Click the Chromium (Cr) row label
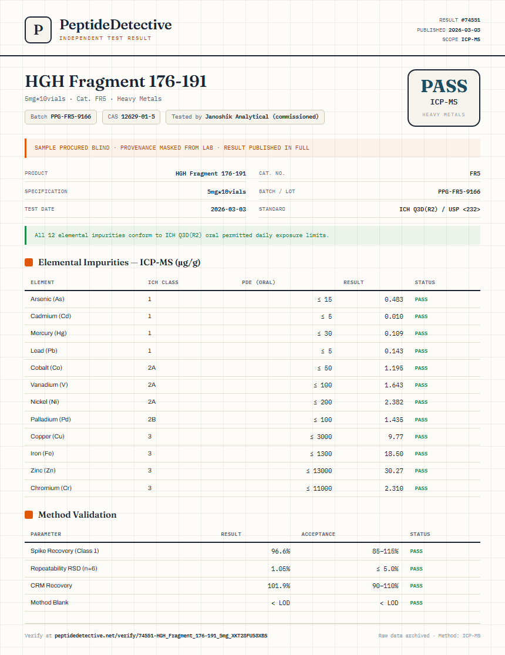505x655 pixels. (51, 488)
